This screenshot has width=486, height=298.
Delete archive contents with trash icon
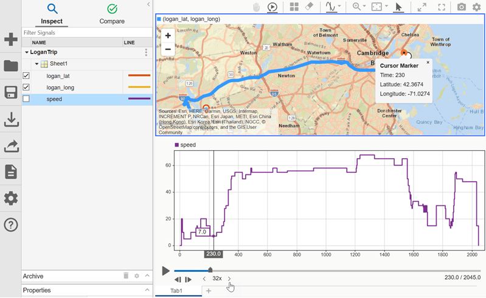point(126,275)
